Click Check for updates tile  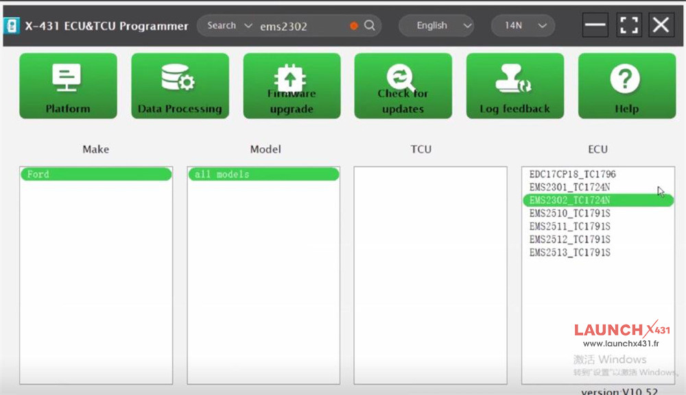point(403,86)
